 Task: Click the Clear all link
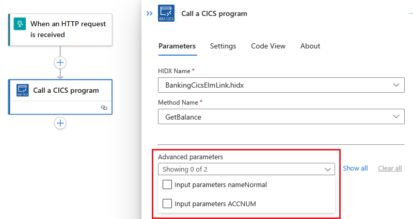pos(390,169)
